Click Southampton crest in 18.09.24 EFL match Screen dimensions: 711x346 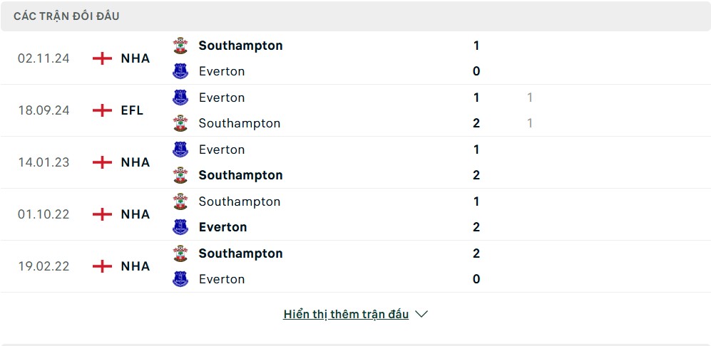(x=180, y=123)
